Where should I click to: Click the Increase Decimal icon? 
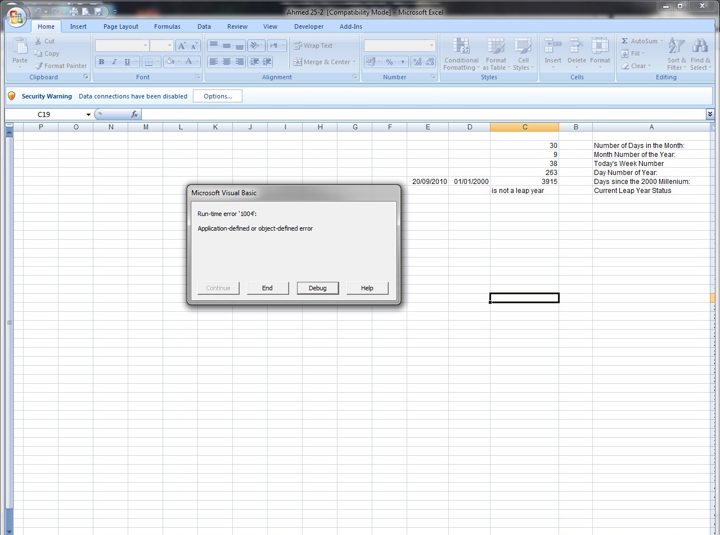417,62
